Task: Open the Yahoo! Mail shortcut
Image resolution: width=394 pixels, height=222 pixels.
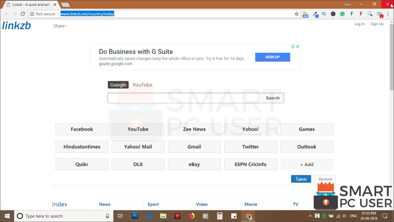Action: 138,147
